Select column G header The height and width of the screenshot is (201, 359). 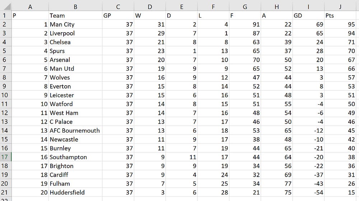245,6
